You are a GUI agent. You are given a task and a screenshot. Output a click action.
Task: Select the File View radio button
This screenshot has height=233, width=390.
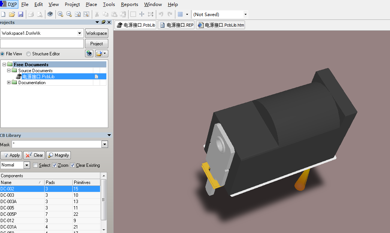pos(3,54)
